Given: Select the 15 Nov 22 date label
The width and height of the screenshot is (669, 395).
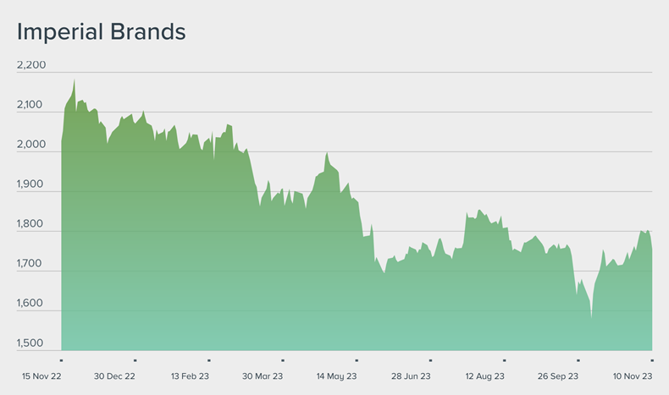Looking at the screenshot, I should click(40, 376).
